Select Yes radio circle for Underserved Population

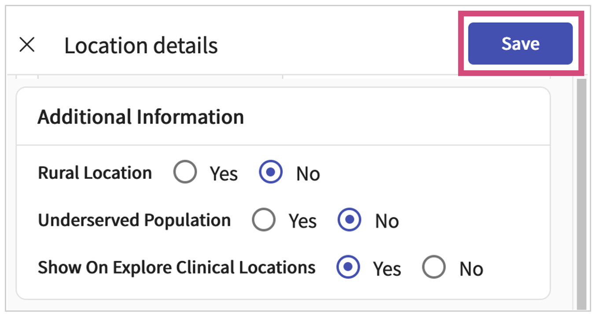coord(264,220)
